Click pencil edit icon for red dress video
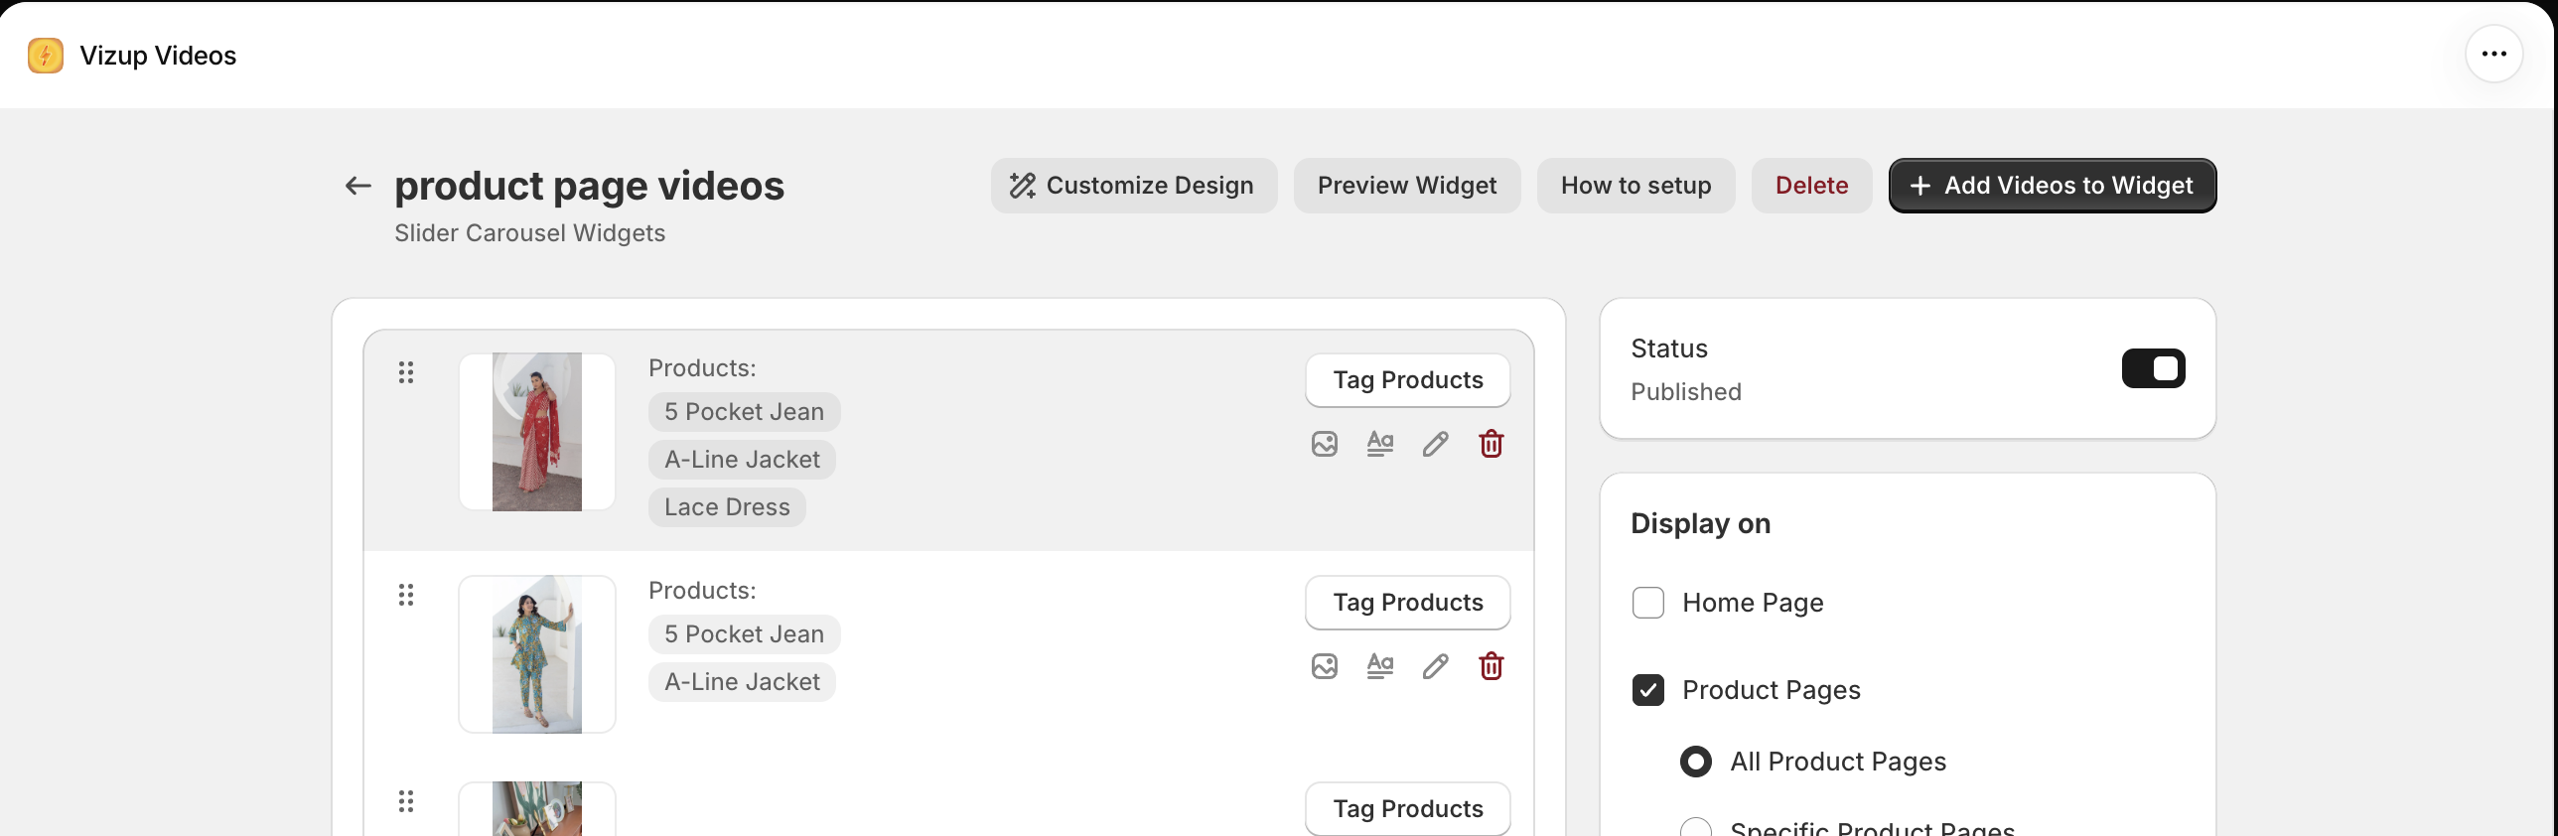 [x=1436, y=444]
